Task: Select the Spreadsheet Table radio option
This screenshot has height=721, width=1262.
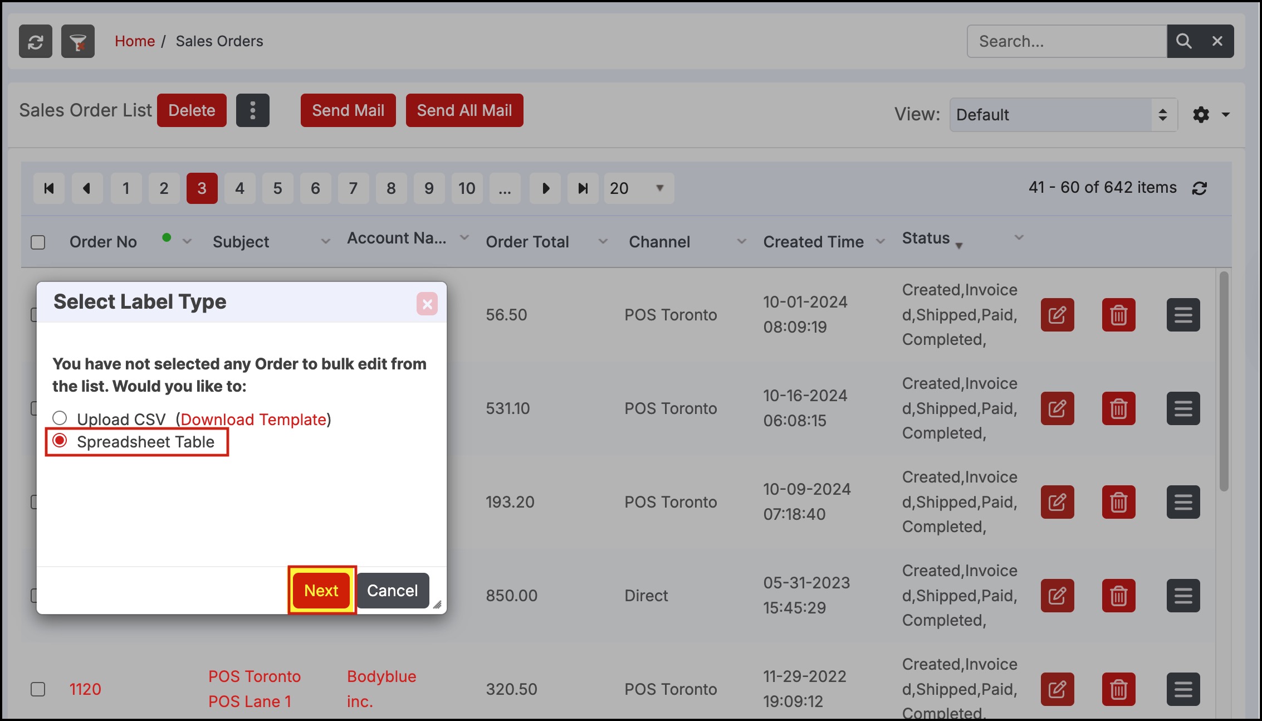Action: coord(60,441)
